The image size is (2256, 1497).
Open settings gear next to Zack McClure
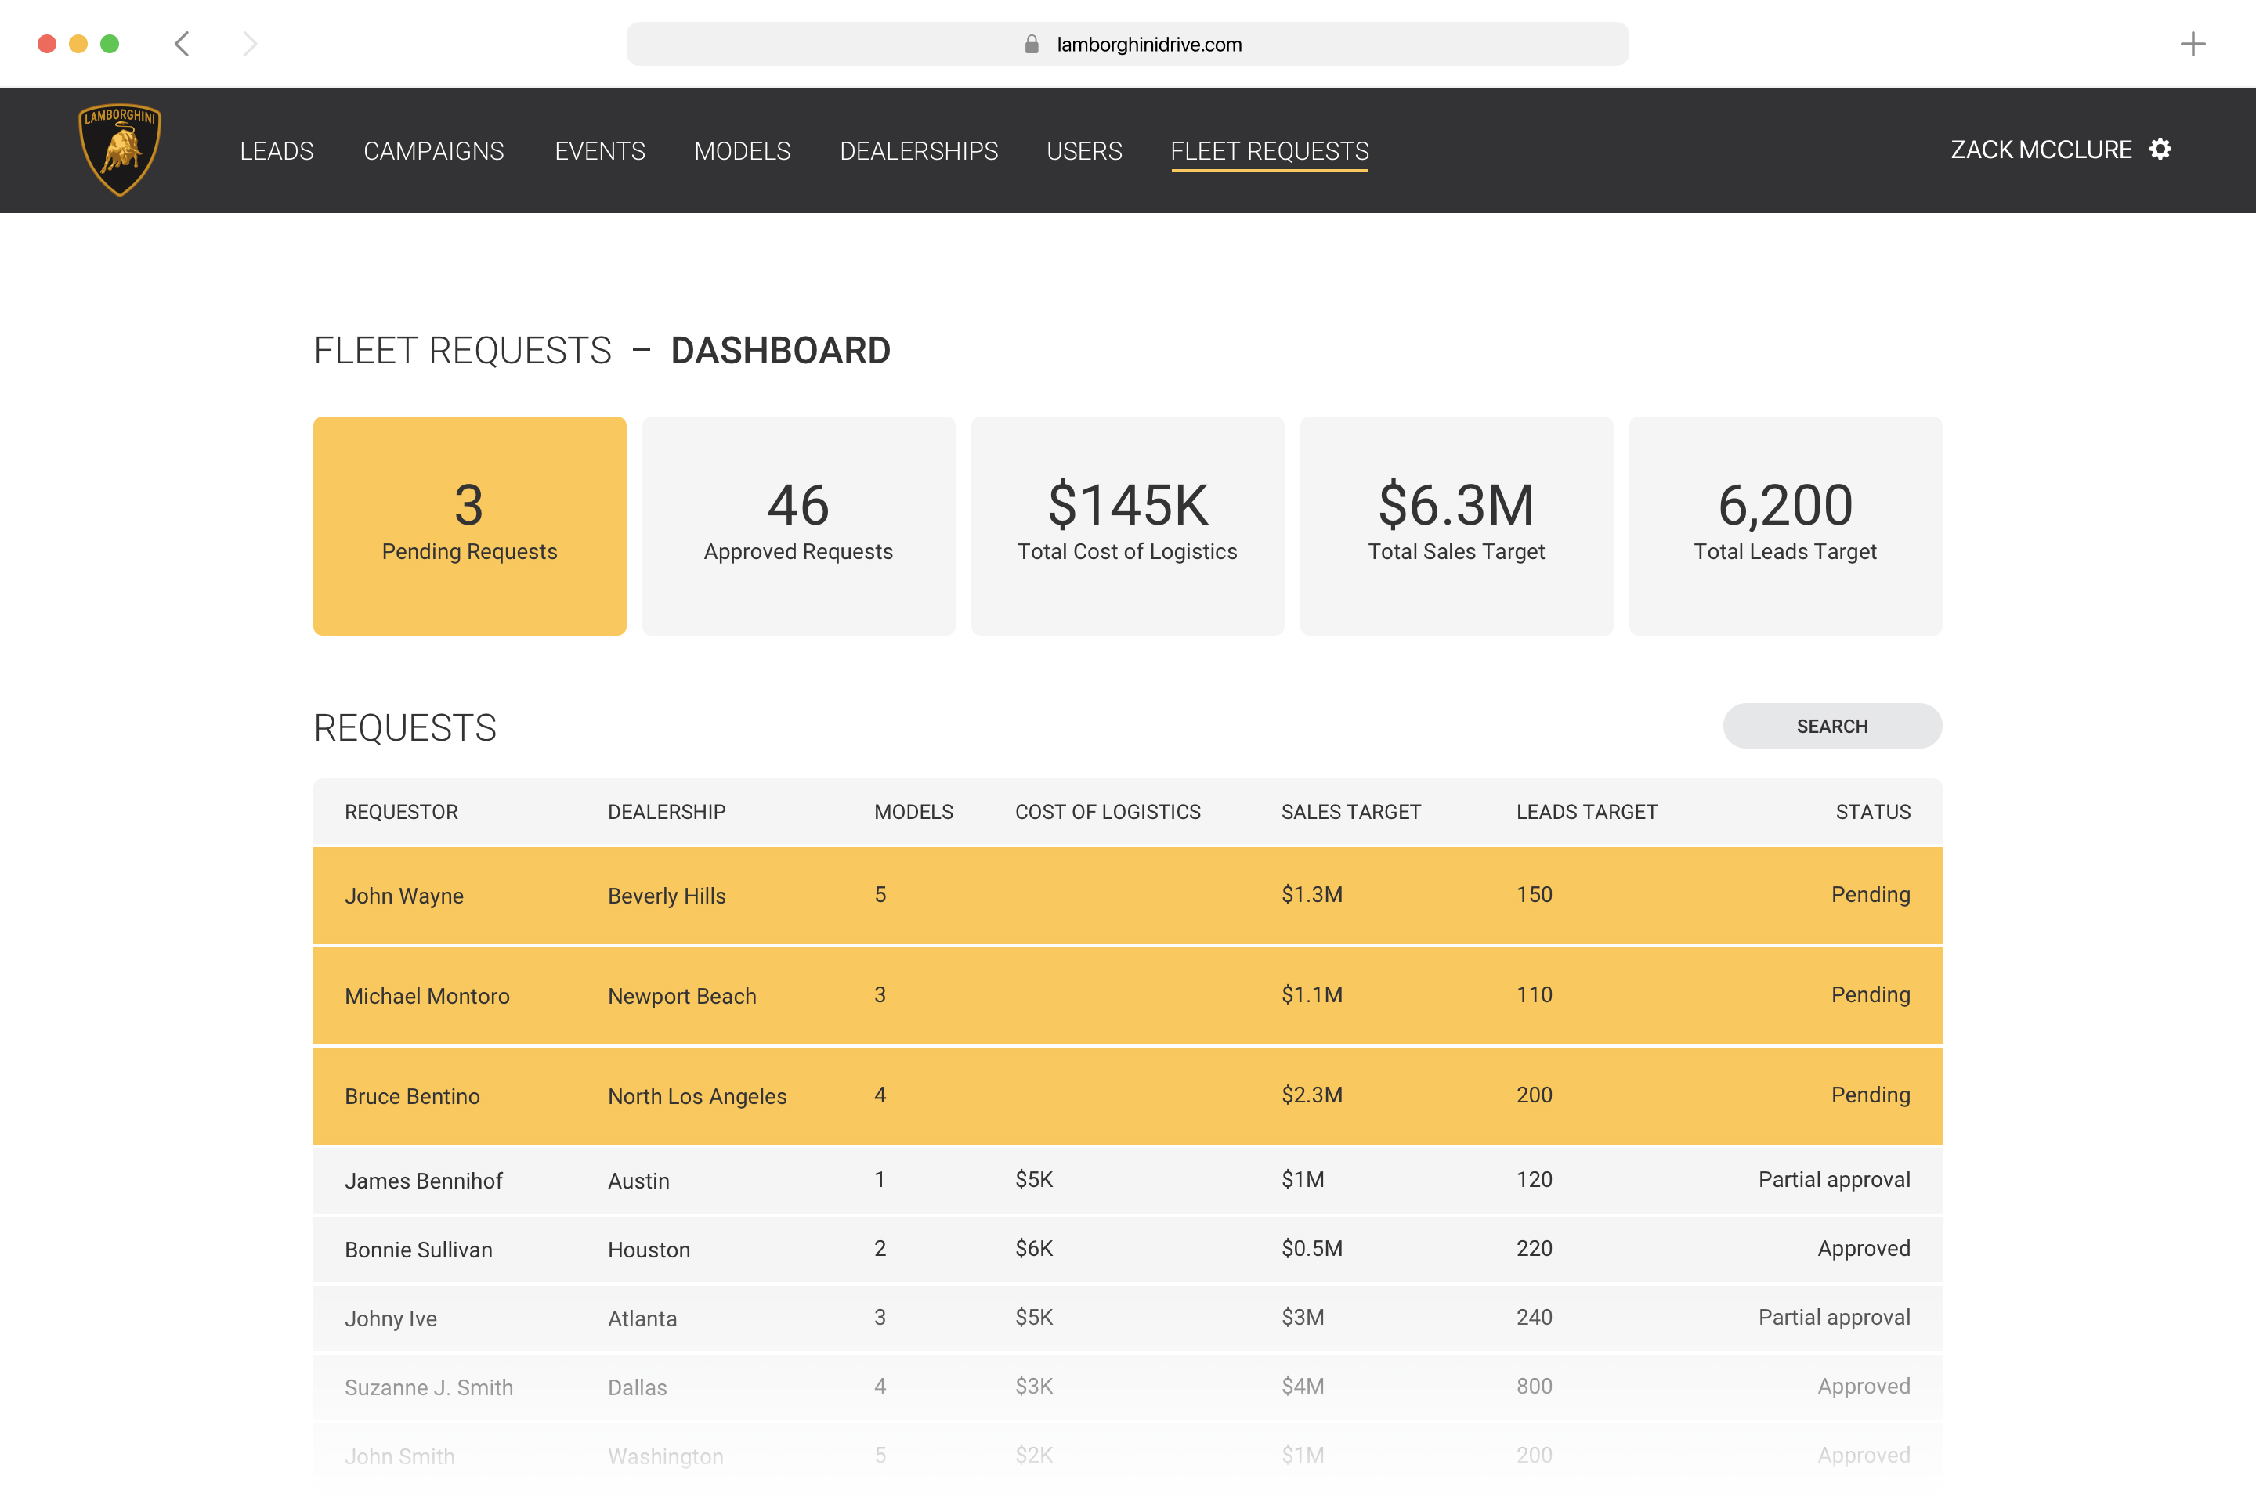point(2160,150)
